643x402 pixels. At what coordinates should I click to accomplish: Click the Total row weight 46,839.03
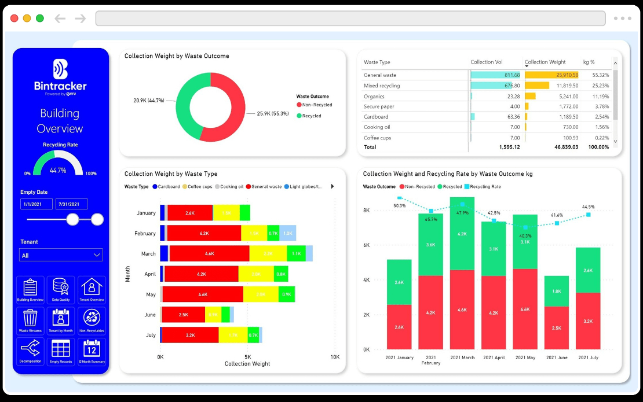tap(566, 147)
